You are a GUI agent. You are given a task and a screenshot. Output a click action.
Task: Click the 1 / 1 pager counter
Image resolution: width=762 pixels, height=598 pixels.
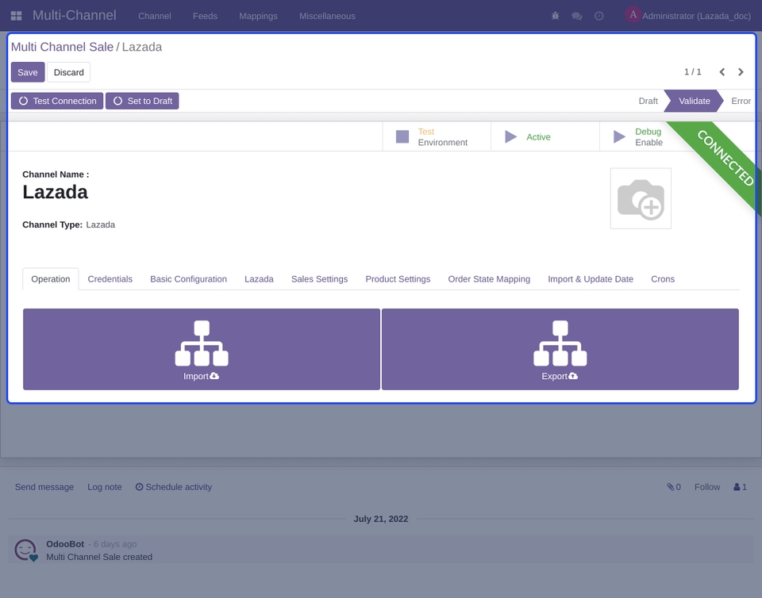[692, 72]
